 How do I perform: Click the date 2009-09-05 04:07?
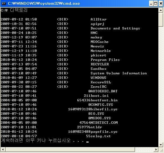click(x=19, y=69)
